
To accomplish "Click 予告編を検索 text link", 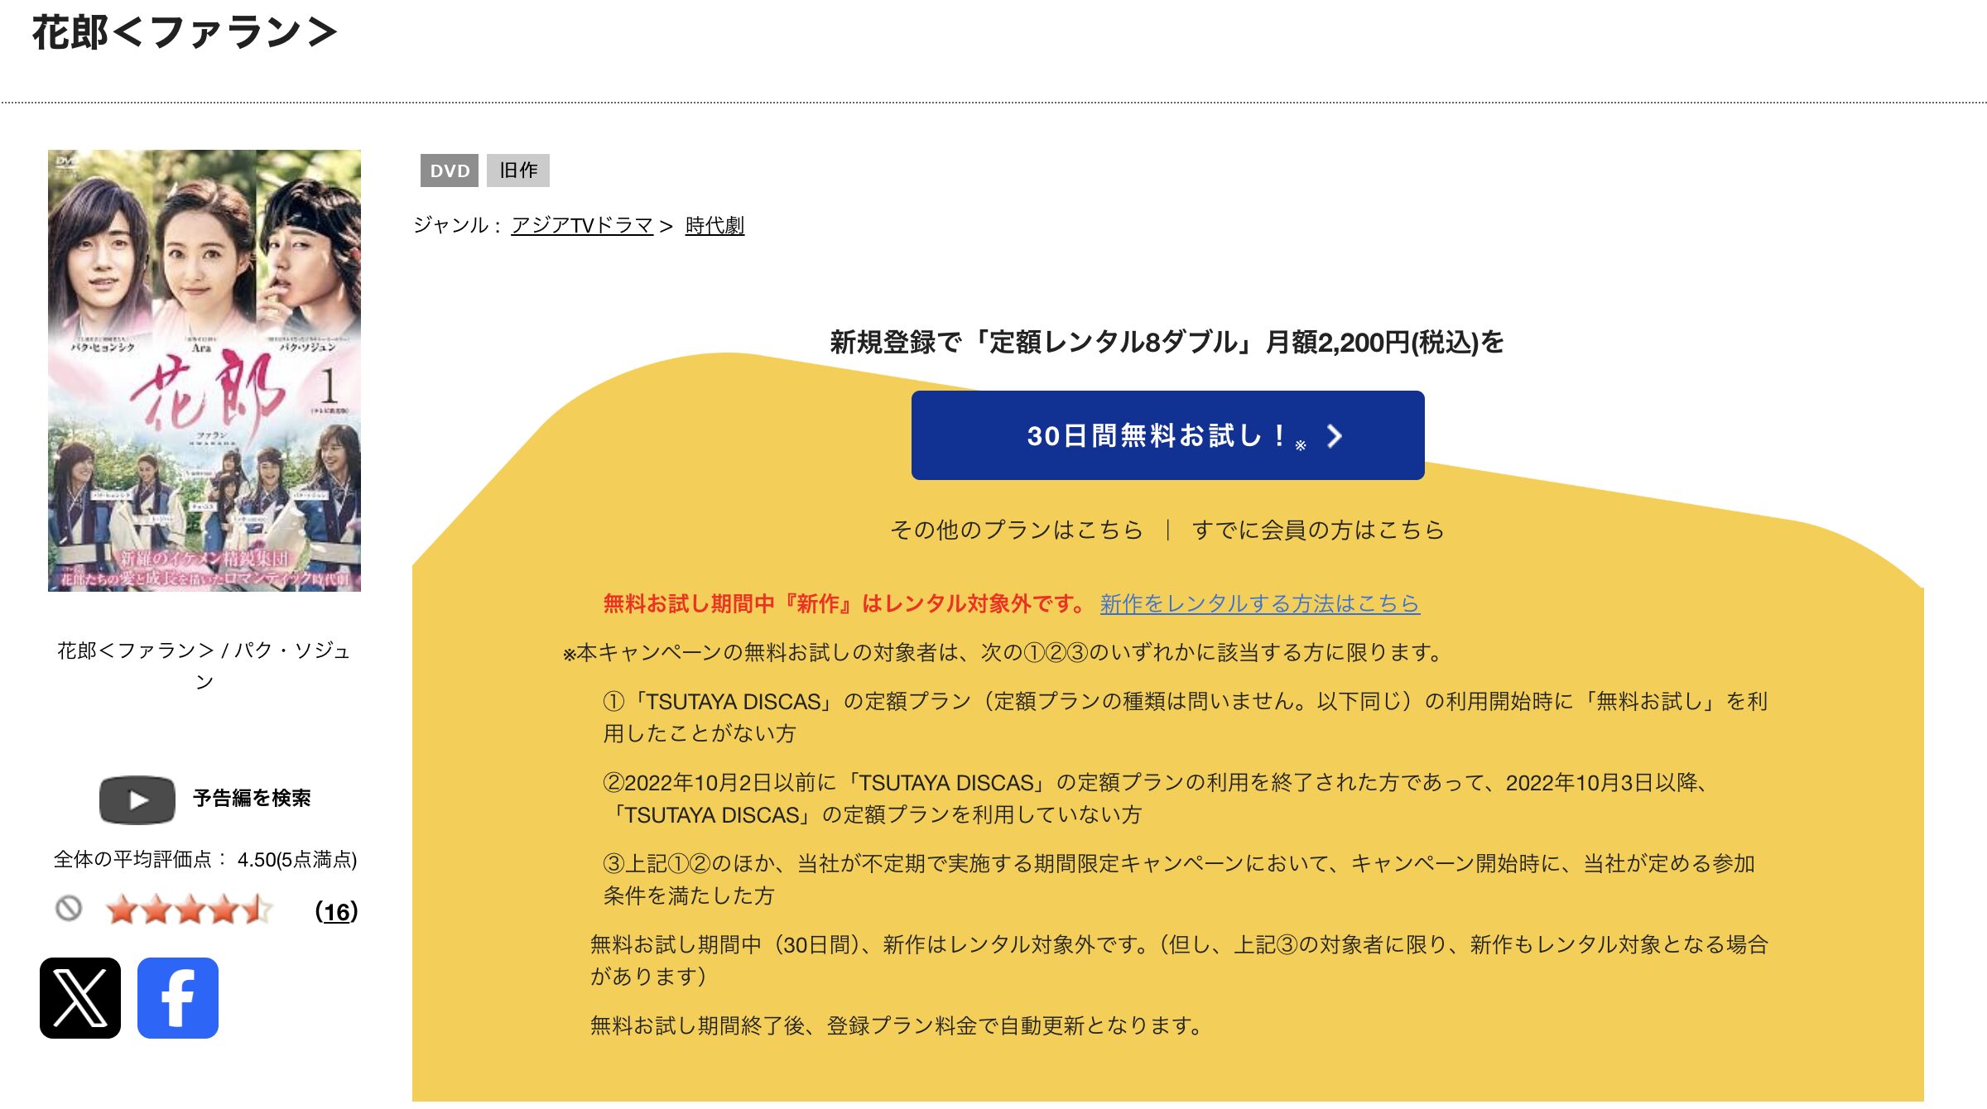I will click(252, 798).
